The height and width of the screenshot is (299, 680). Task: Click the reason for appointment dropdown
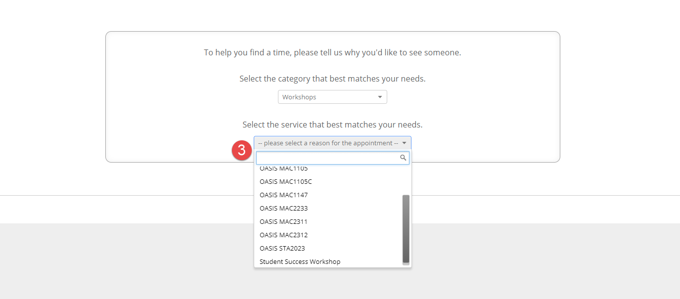[x=332, y=143]
